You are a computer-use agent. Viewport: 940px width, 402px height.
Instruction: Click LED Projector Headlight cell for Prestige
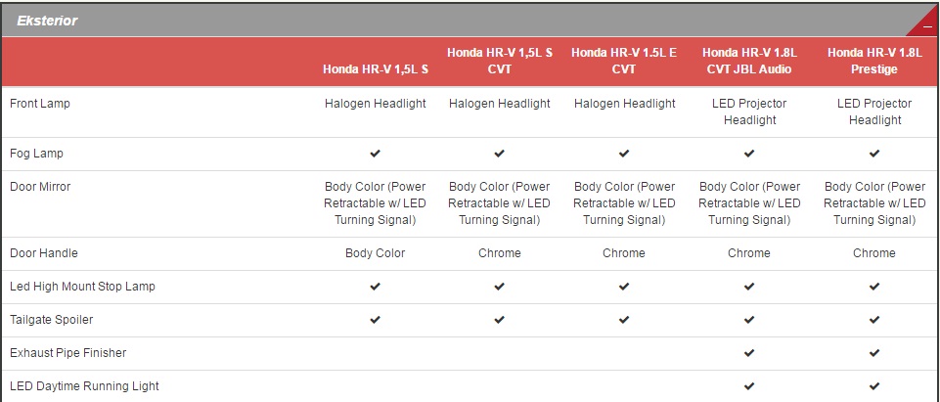[x=874, y=112]
